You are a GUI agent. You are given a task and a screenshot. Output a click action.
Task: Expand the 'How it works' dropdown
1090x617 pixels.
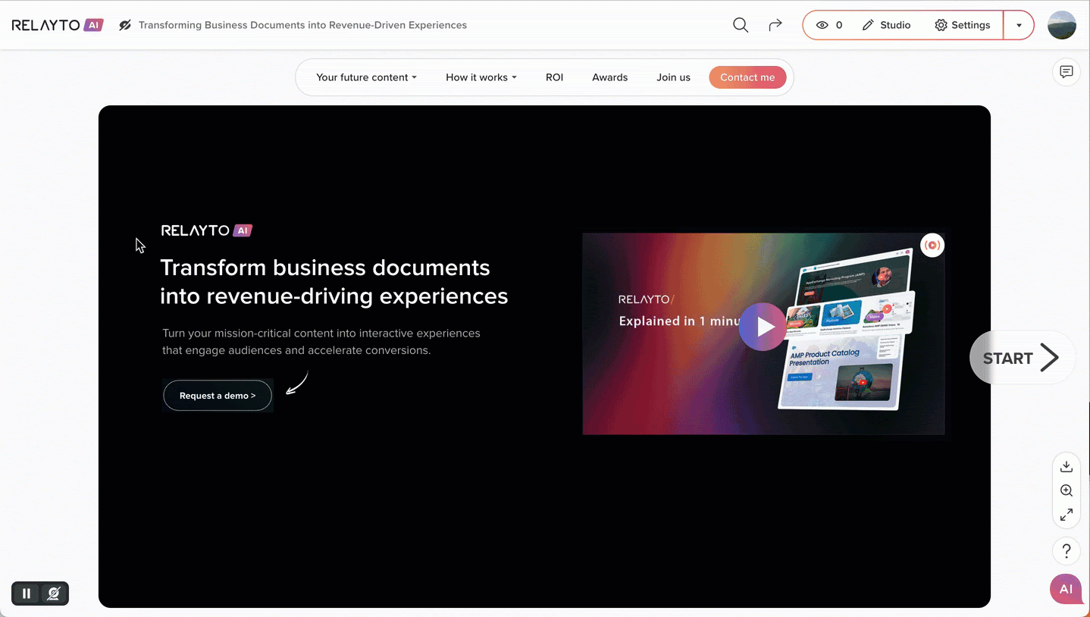tap(481, 77)
